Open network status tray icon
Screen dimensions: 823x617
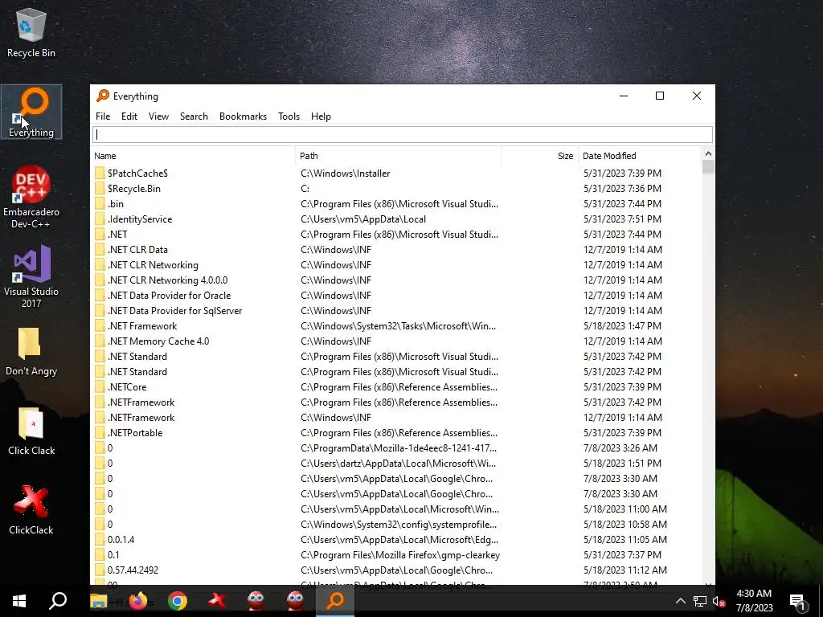700,601
